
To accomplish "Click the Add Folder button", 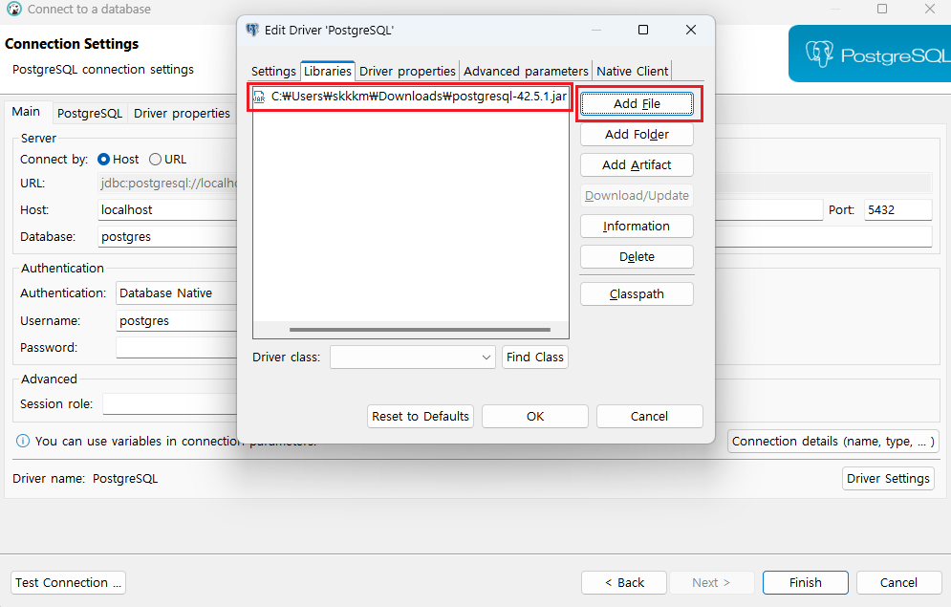I will (637, 134).
